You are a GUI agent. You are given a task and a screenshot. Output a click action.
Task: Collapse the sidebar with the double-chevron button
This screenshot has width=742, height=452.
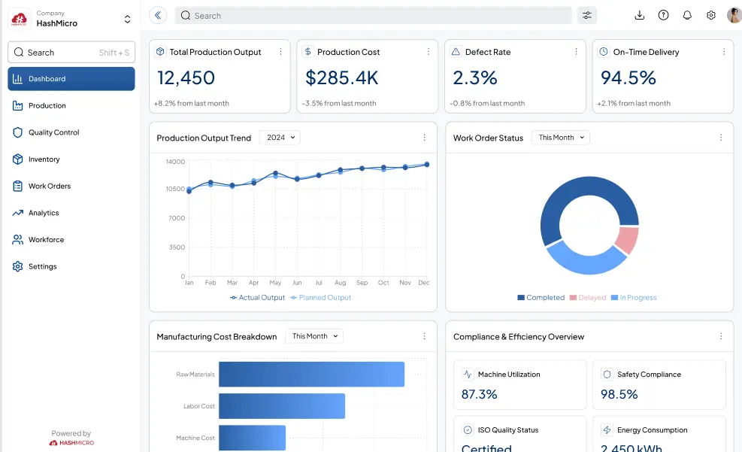157,15
